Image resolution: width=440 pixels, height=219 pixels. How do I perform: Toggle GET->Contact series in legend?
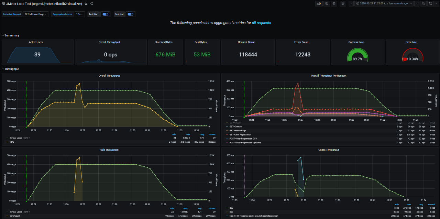click(x=236, y=127)
